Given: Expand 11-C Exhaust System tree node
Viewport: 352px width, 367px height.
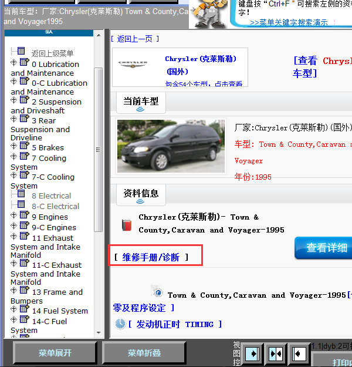Looking at the screenshot, I should 13,263.
